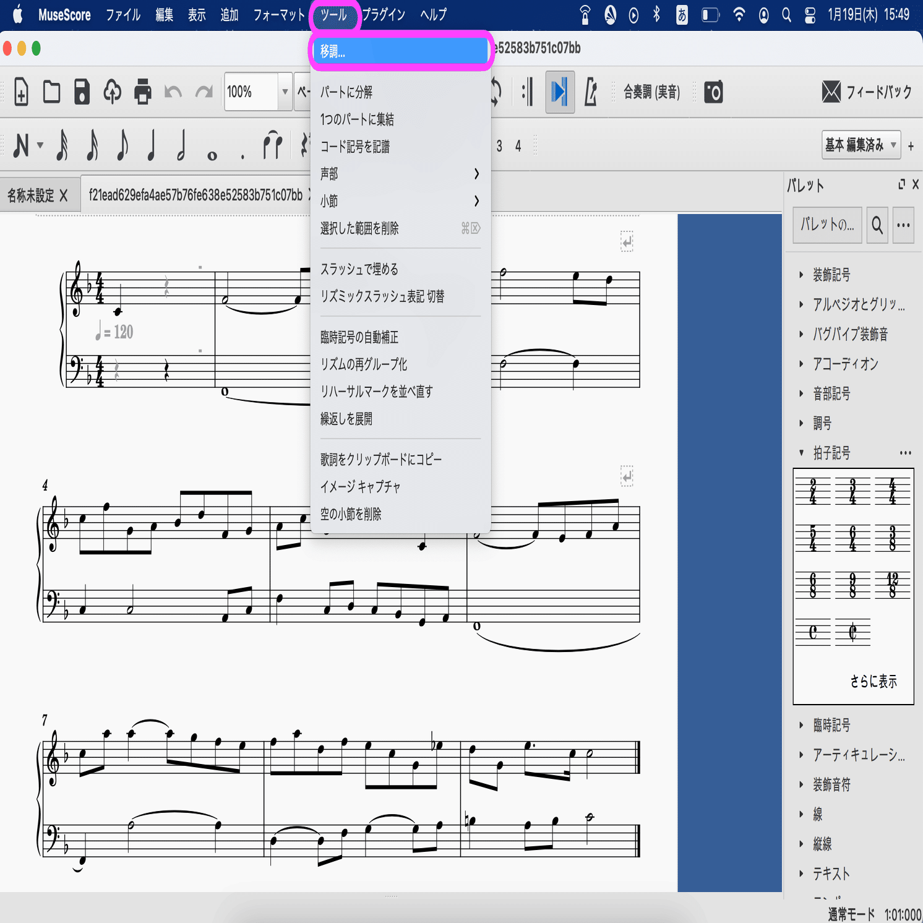The image size is (923, 923).
Task: Select the 64th note duration
Action: [x=62, y=146]
